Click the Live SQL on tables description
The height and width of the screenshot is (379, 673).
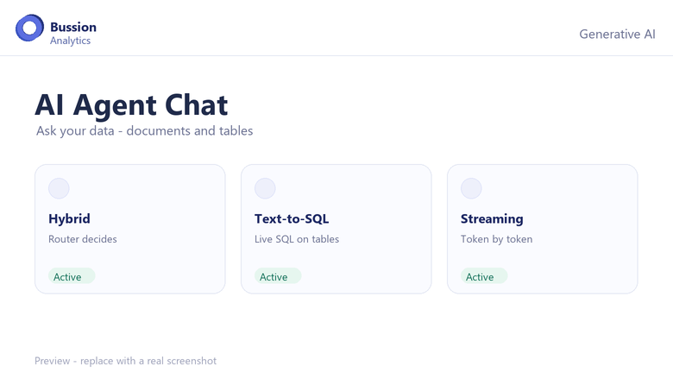297,239
